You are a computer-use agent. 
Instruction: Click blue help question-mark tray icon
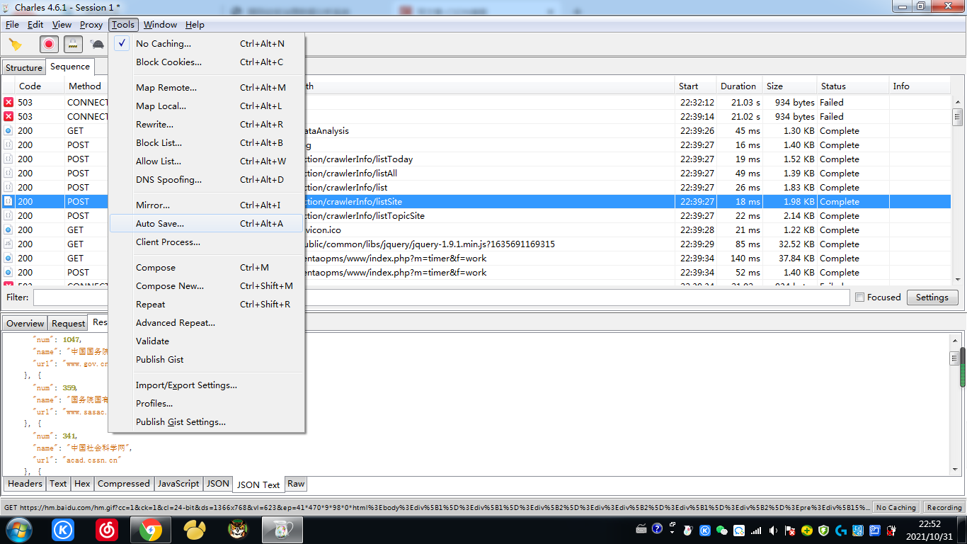(657, 528)
